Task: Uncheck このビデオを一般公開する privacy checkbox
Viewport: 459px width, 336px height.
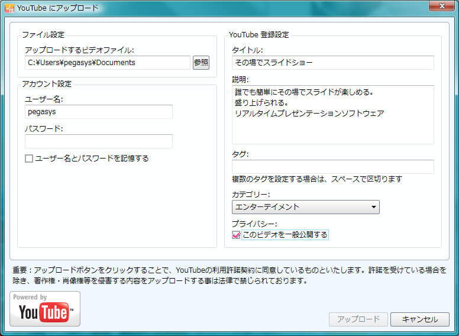Action: click(x=236, y=235)
